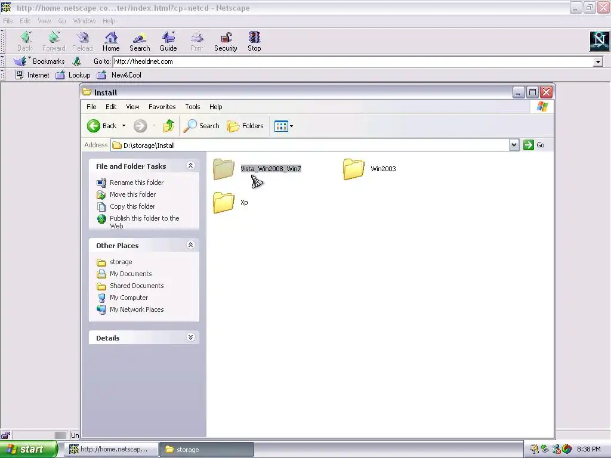This screenshot has width=611, height=458.
Task: Open Netscape Guide toolbar button
Action: coord(168,41)
